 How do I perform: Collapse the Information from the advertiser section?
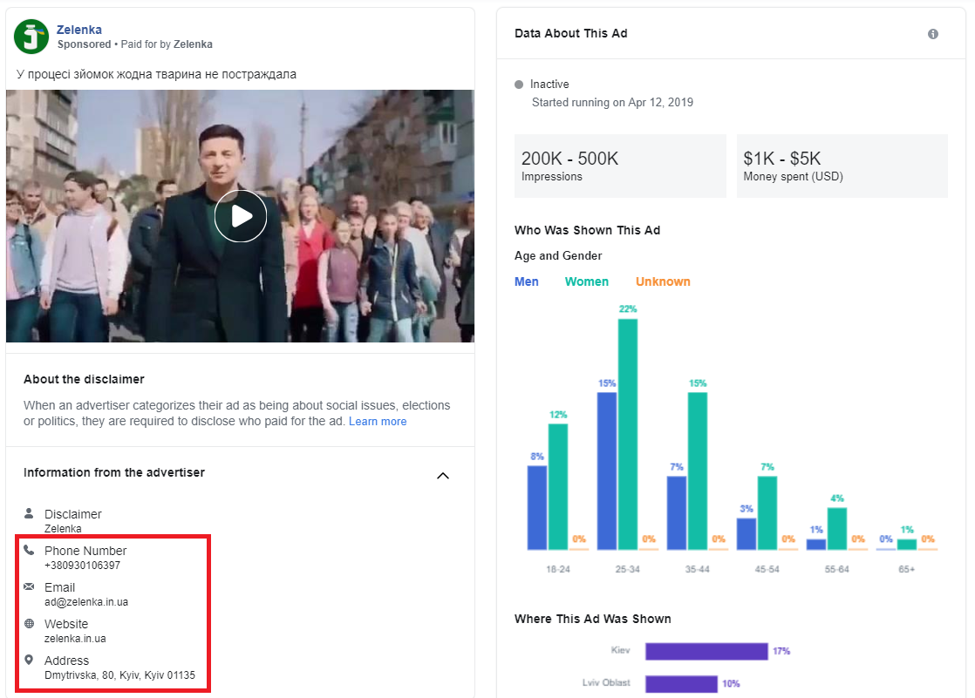point(443,476)
